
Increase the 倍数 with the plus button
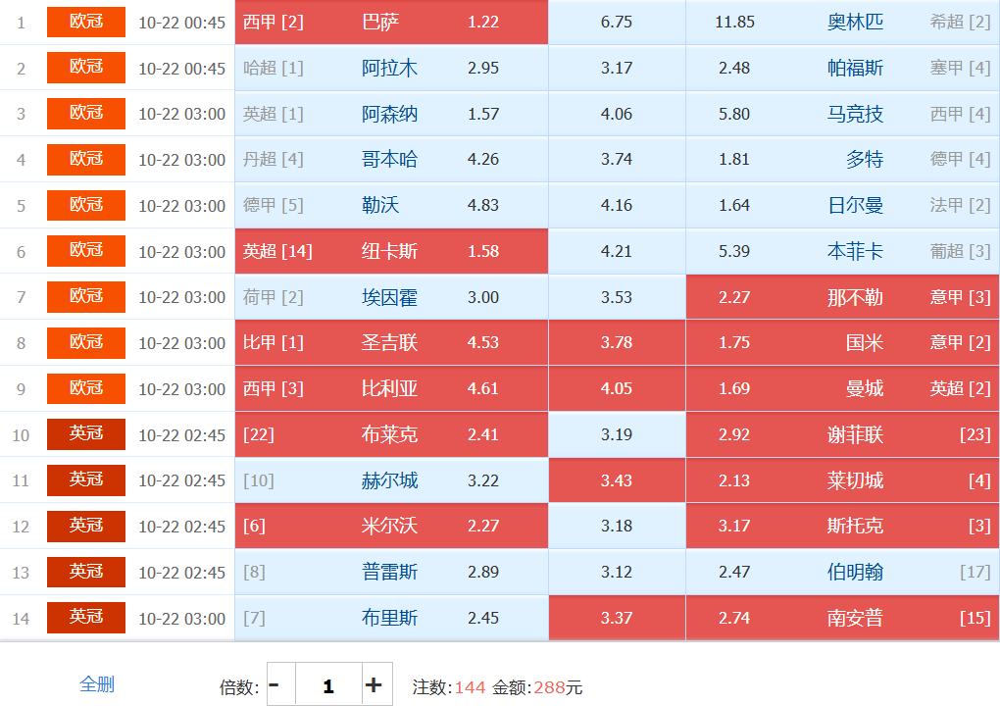point(374,685)
